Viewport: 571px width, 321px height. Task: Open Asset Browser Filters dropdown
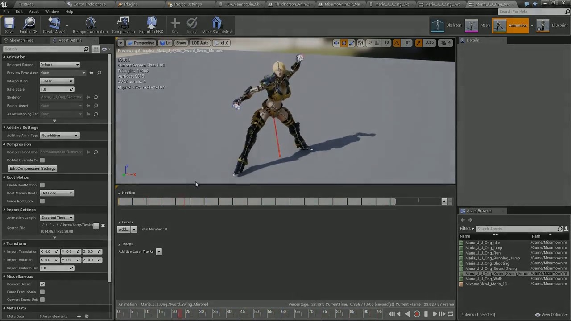click(x=467, y=229)
